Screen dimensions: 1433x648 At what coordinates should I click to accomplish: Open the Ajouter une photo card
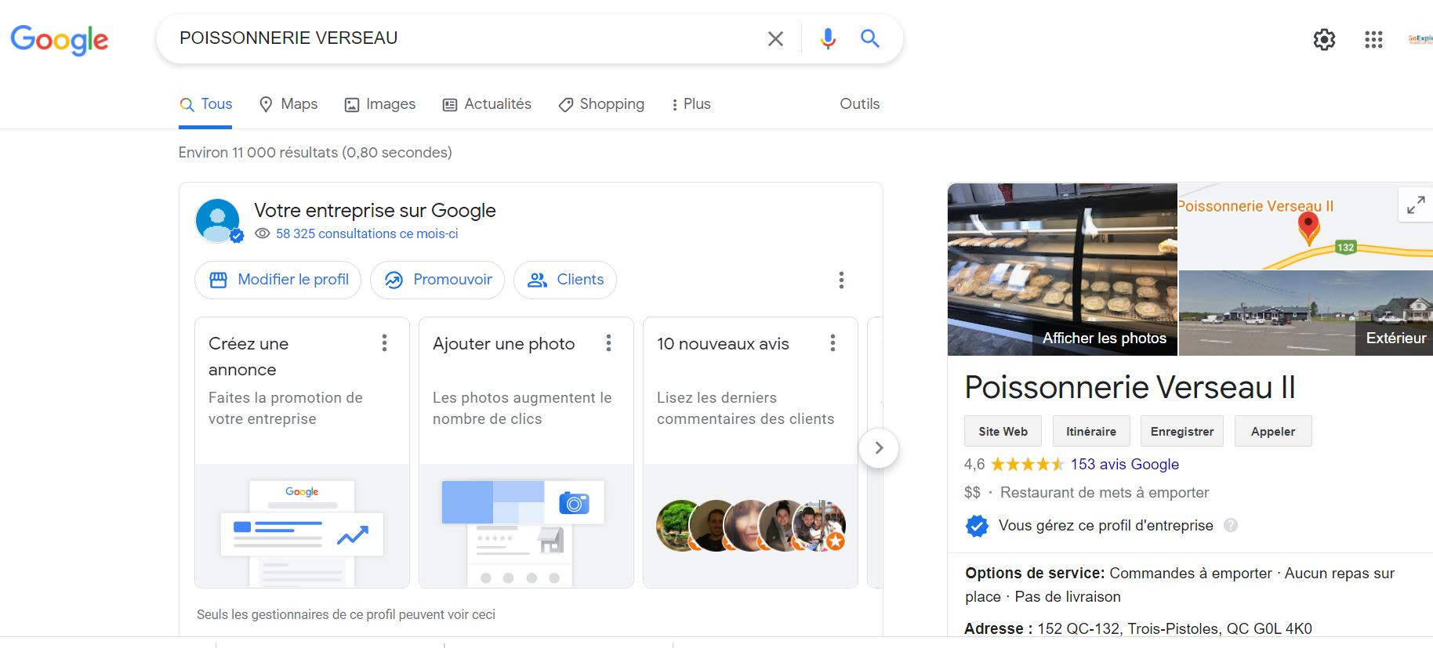[526, 452]
